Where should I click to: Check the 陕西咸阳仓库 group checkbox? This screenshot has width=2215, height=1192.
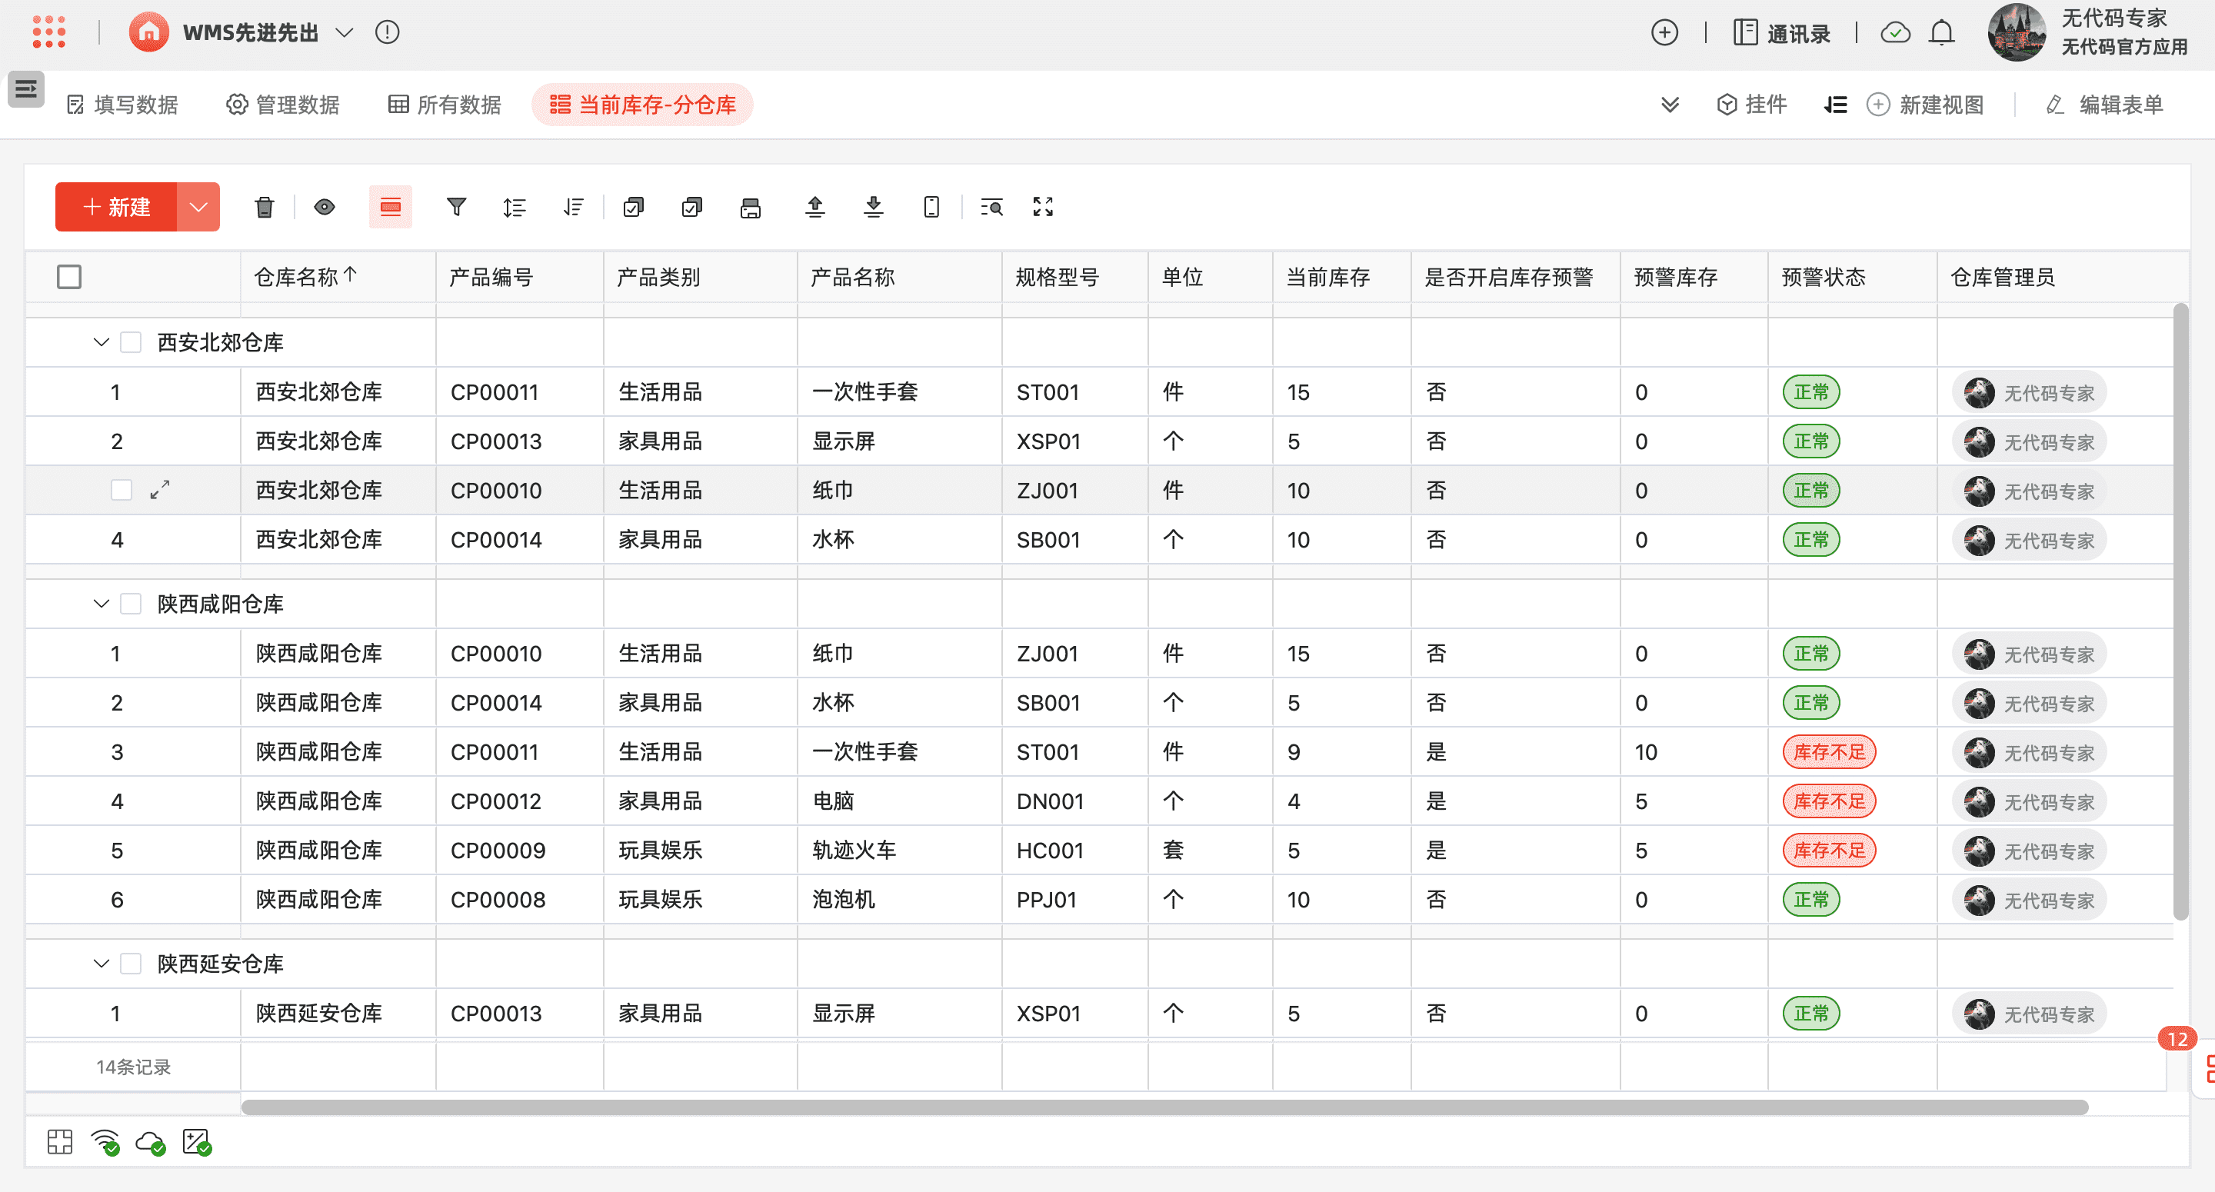click(x=131, y=604)
